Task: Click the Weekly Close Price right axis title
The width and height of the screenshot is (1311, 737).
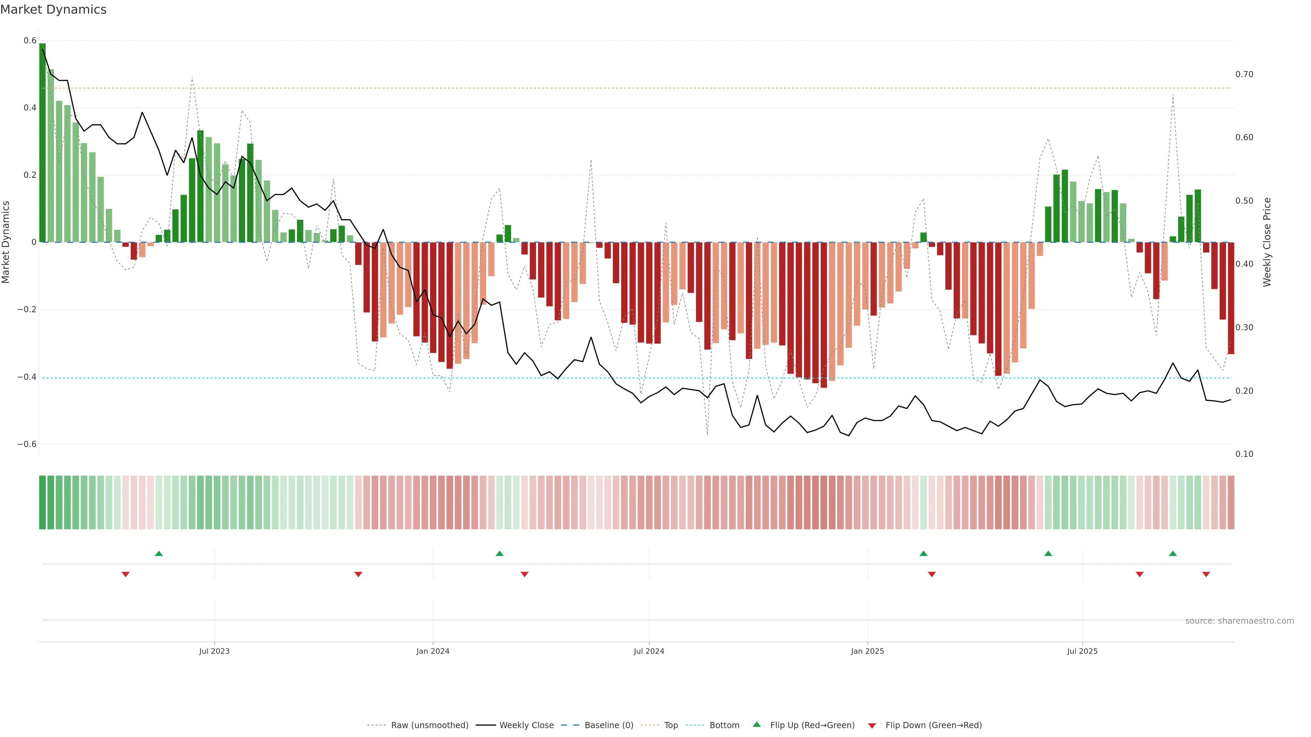Action: (1267, 242)
